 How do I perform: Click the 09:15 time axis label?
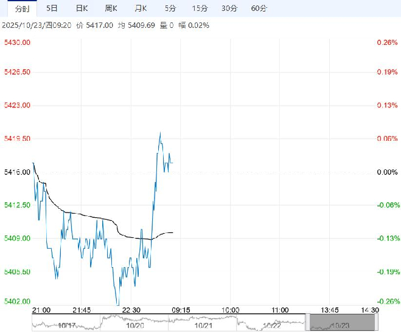pyautogui.click(x=182, y=310)
